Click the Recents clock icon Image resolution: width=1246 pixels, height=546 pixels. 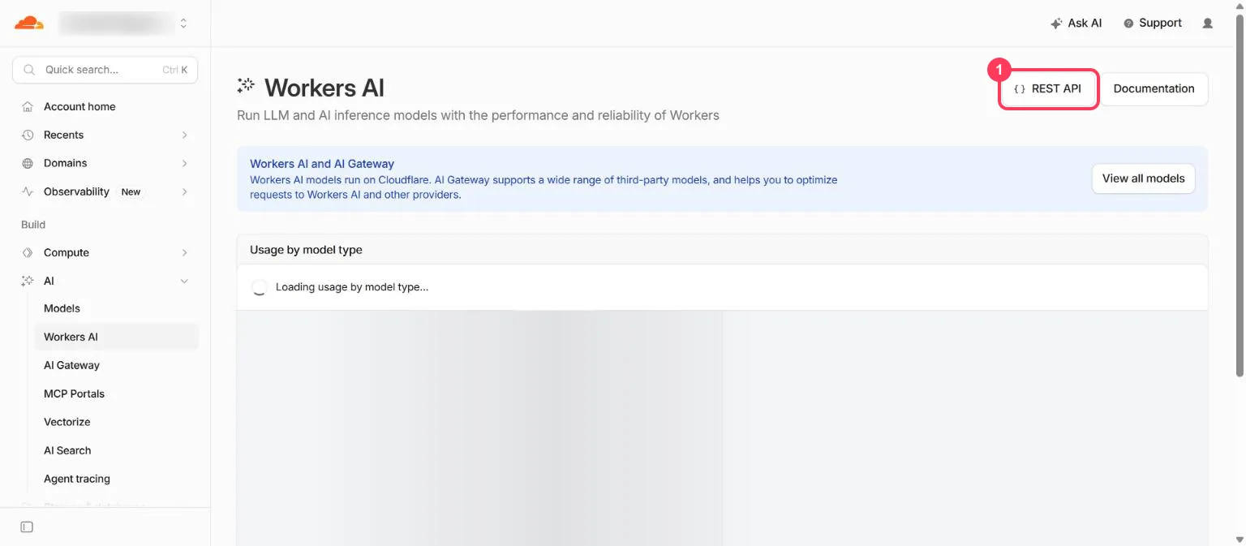click(28, 135)
